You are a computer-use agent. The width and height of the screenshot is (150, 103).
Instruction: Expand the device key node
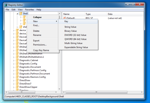click(x=14, y=30)
